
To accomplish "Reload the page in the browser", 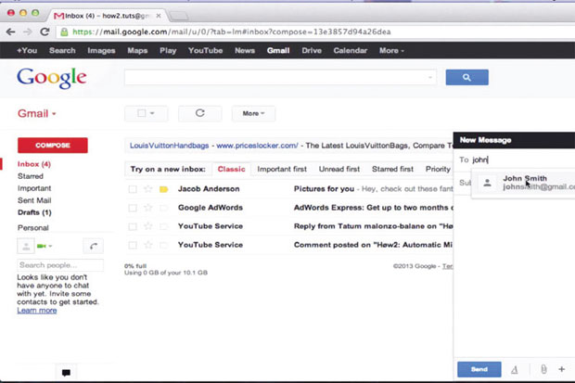I will point(43,31).
